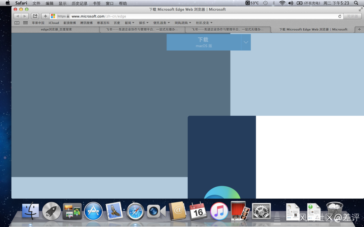Open the 窗口 menu
The height and width of the screenshot is (227, 364).
coord(110,3)
